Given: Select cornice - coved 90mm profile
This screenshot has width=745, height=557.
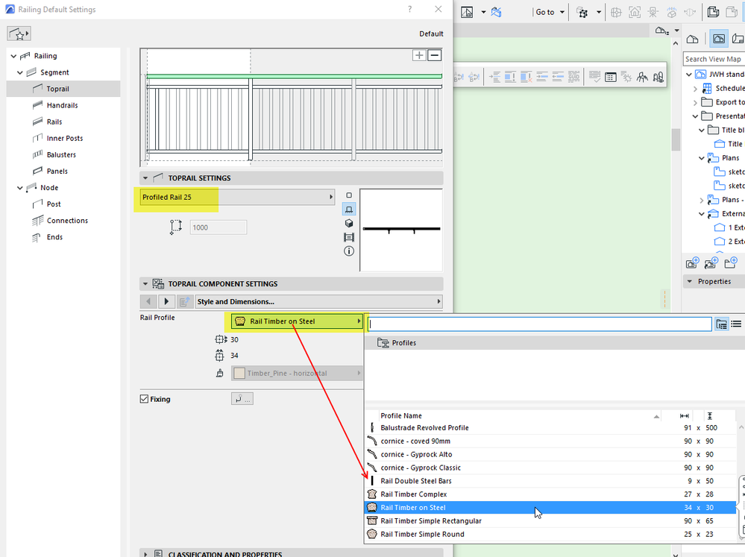Looking at the screenshot, I should click(x=550, y=441).
